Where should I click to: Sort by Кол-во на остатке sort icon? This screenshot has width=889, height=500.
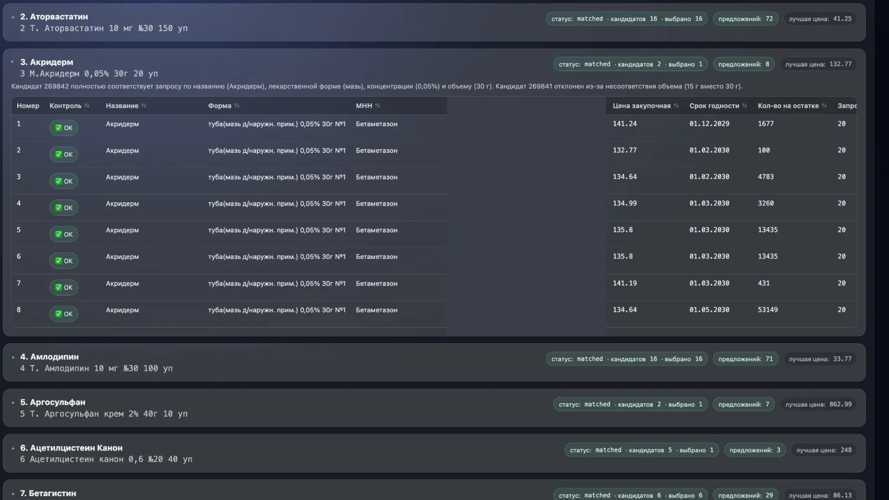824,106
